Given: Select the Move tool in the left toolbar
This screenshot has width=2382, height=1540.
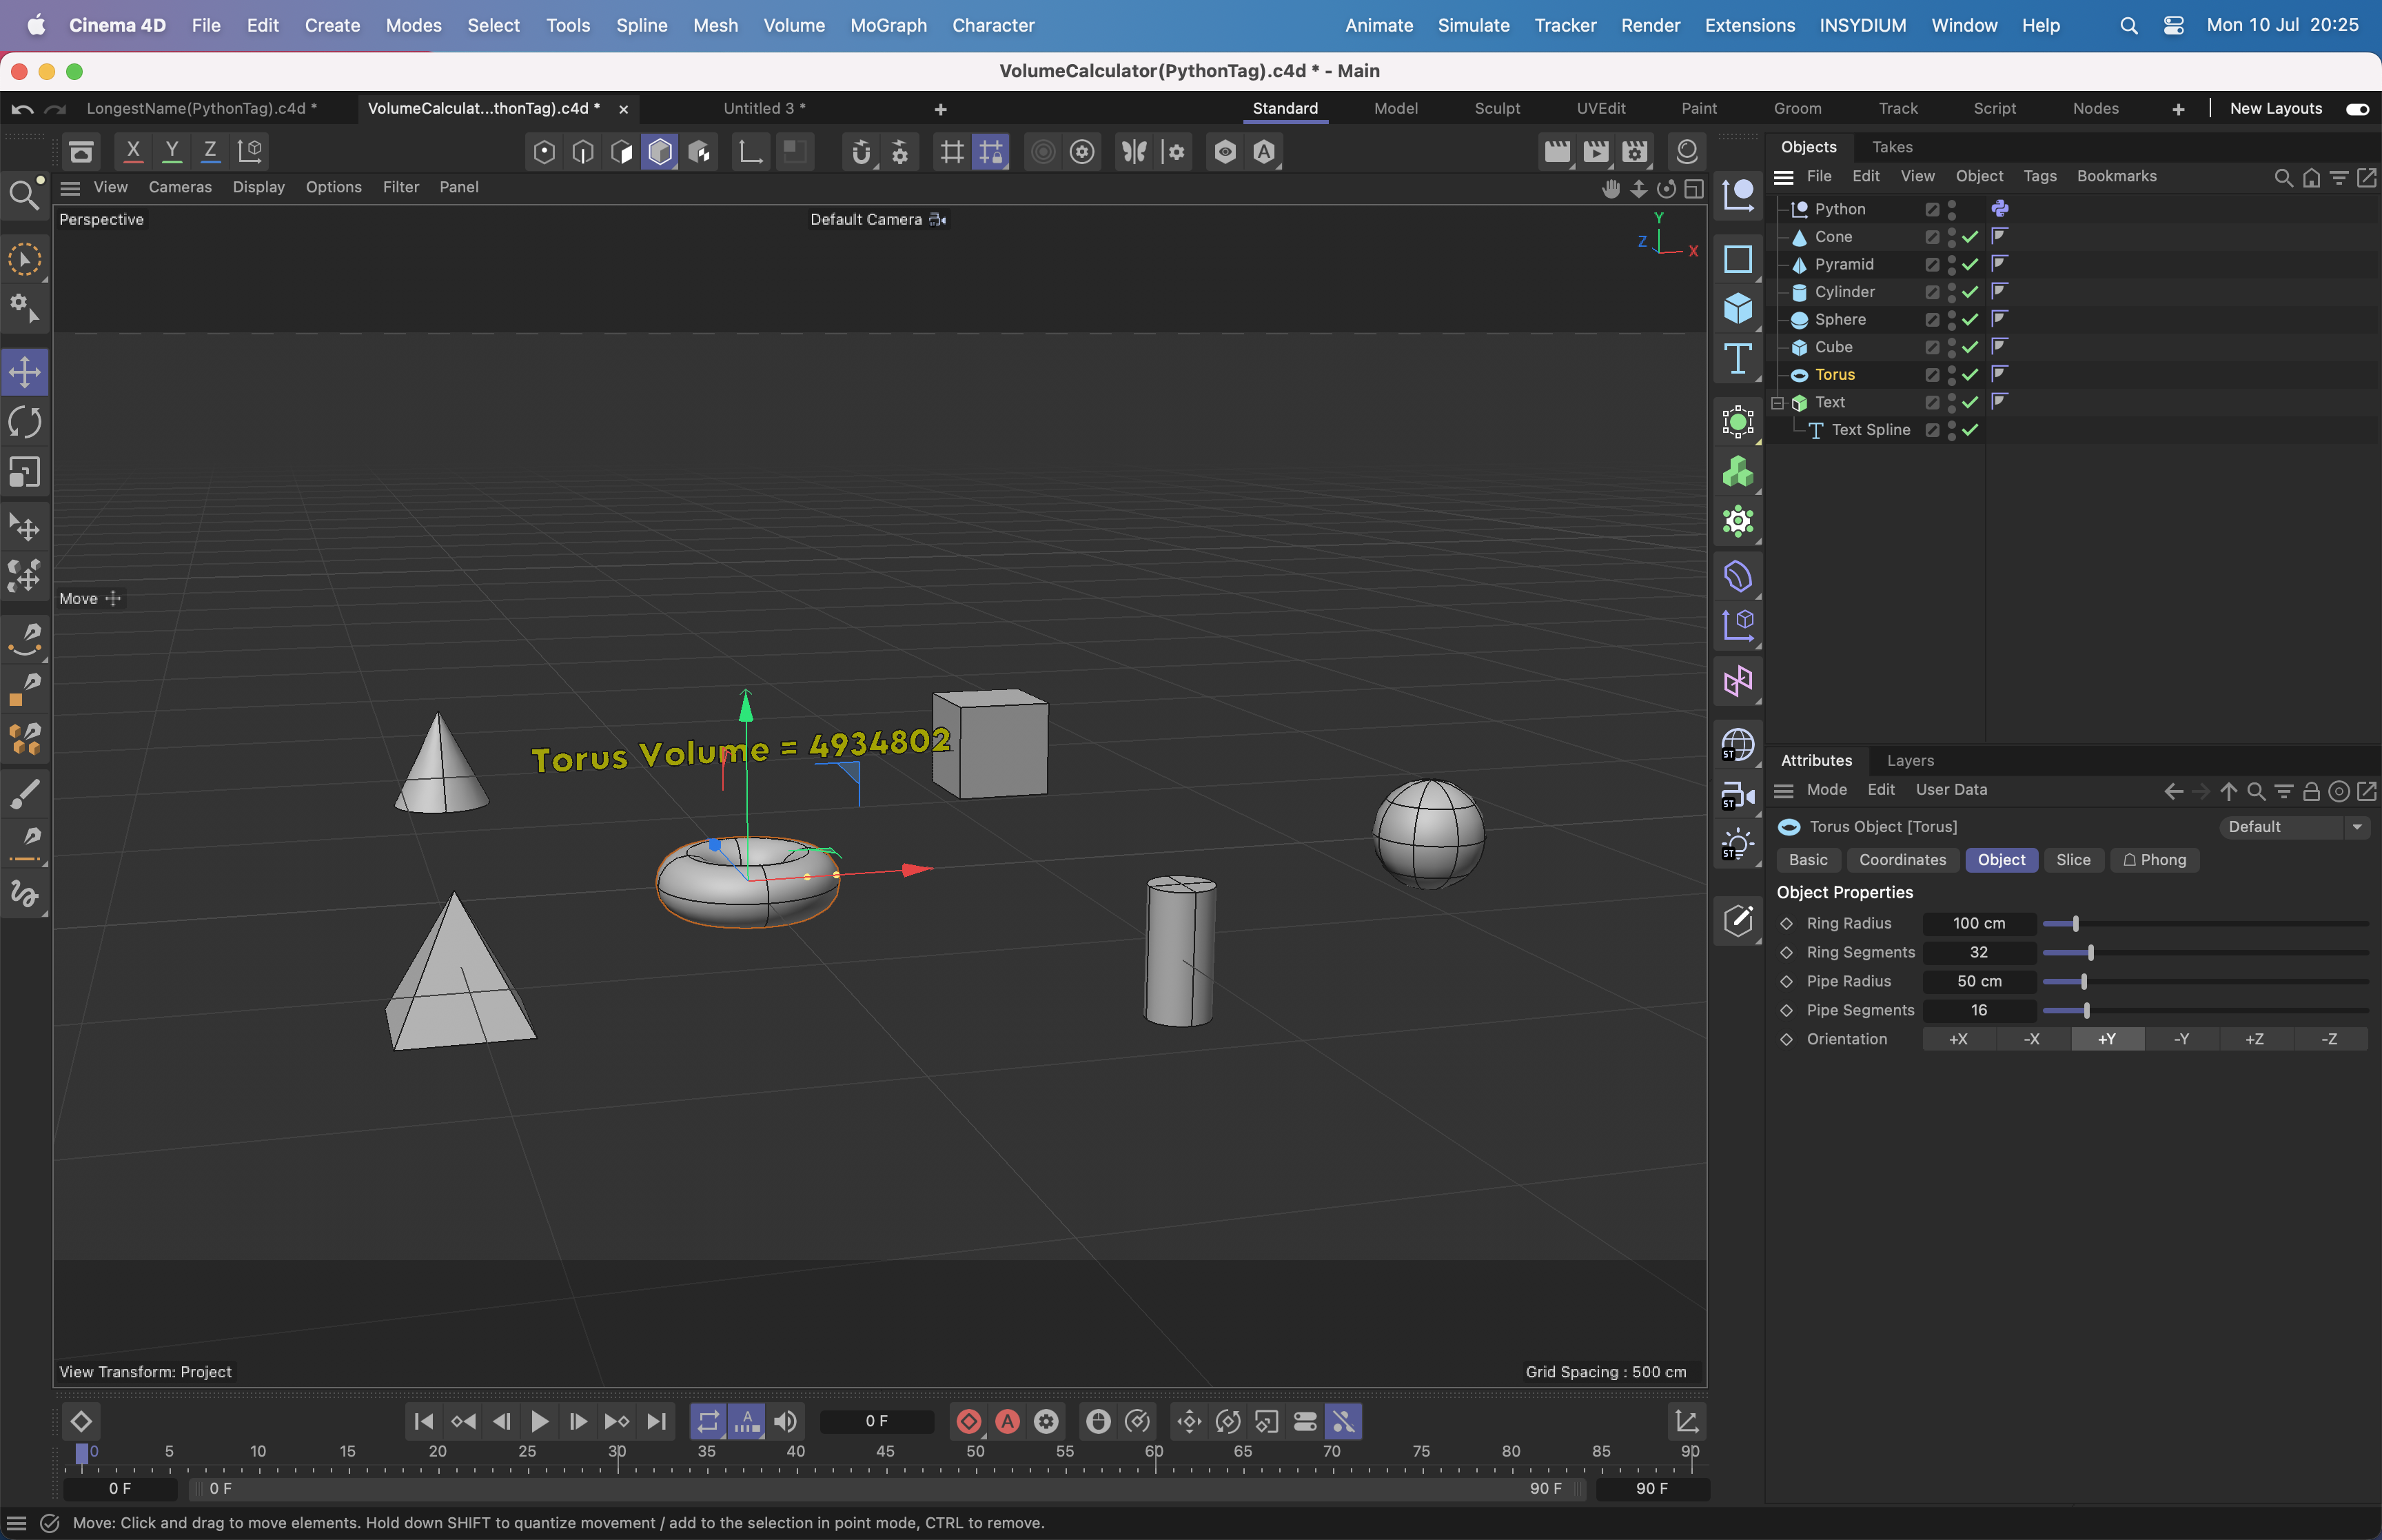Looking at the screenshot, I should (x=24, y=371).
